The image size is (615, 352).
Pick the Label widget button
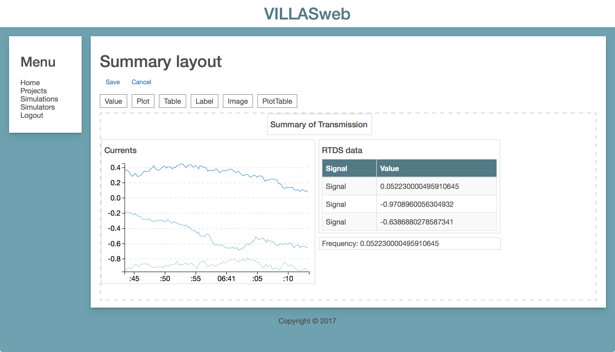[205, 101]
